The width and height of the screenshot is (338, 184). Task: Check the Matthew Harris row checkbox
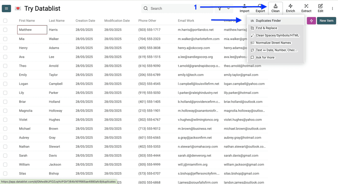(x=5, y=30)
